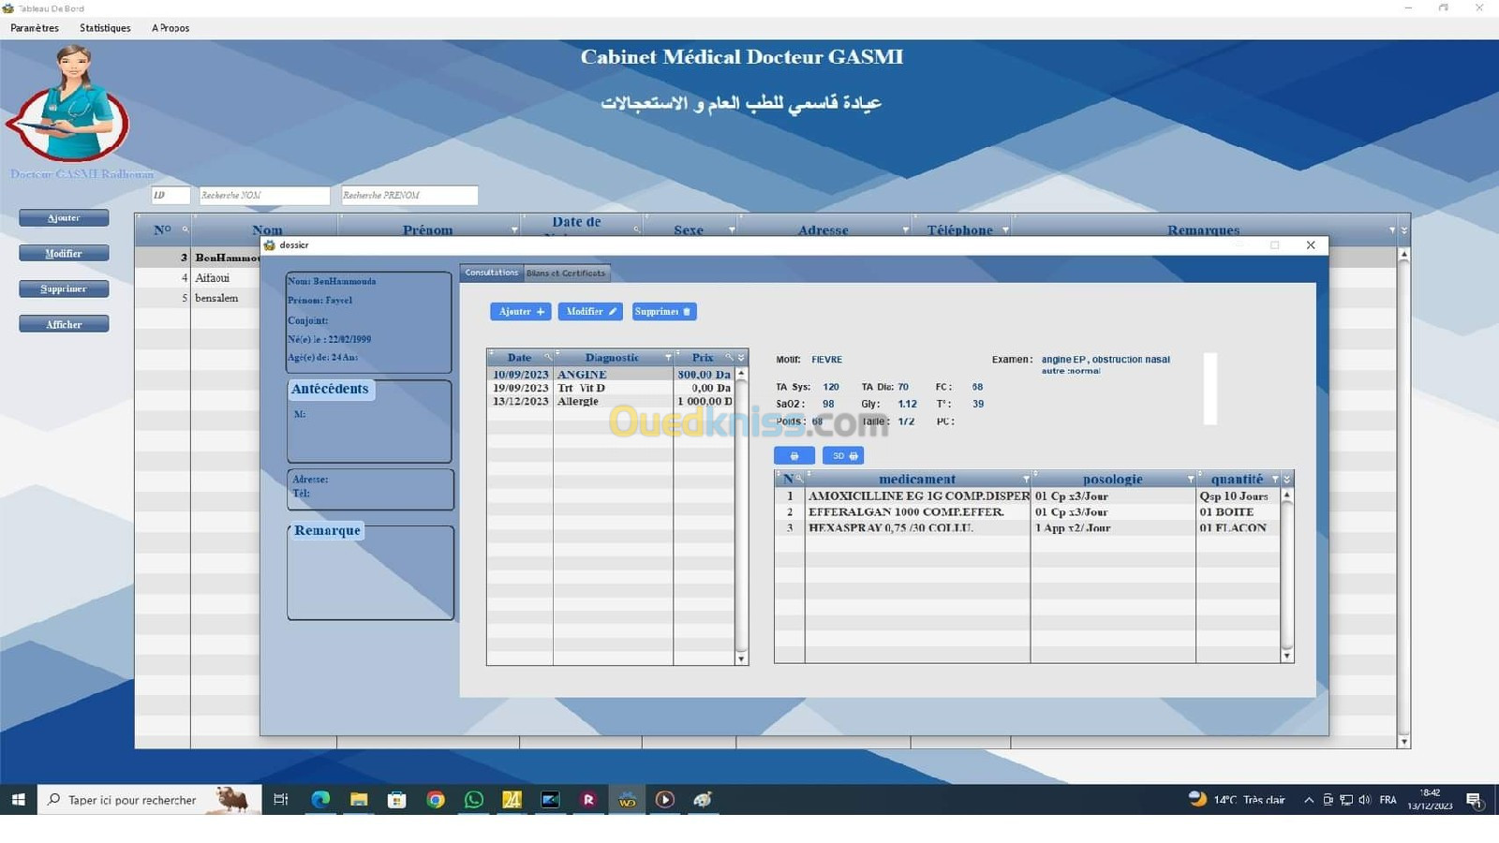Click the Recherche PRENOM field
The image size is (1499, 843).
pyautogui.click(x=409, y=195)
